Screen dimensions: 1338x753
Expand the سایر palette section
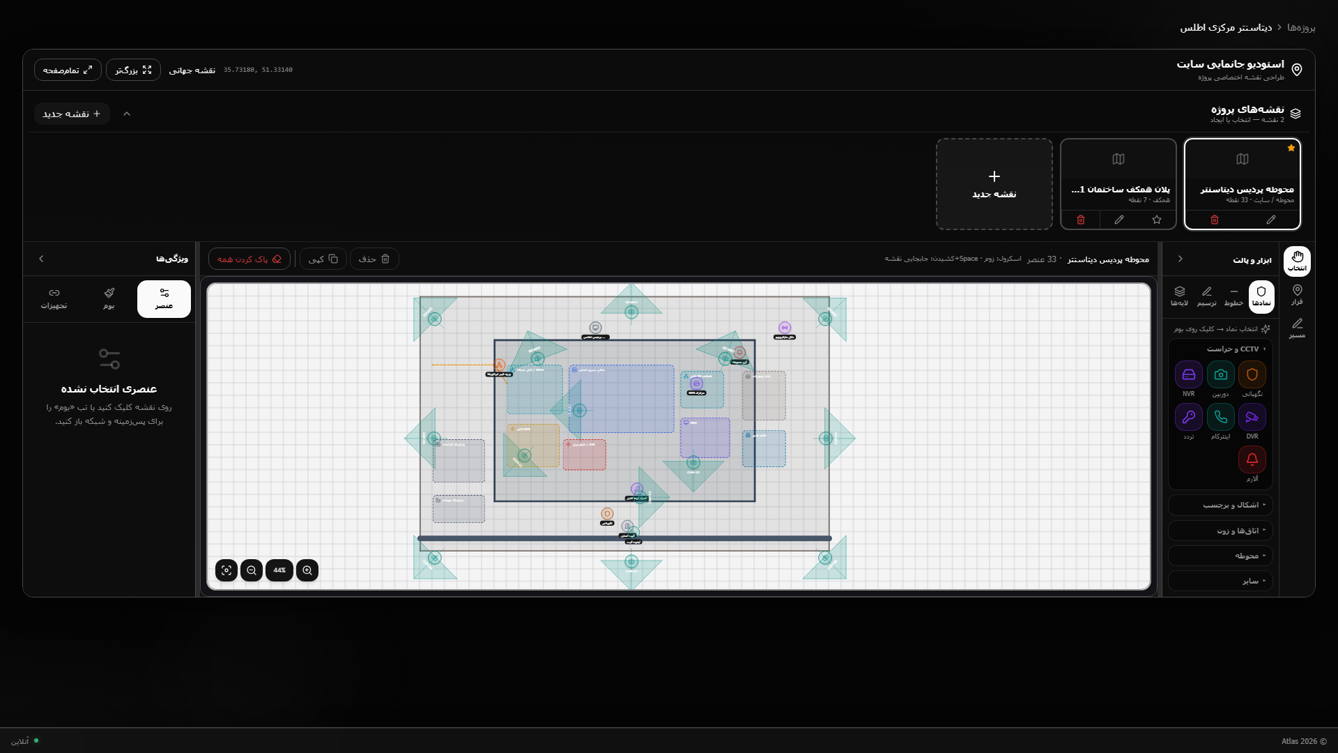pos(1220,581)
